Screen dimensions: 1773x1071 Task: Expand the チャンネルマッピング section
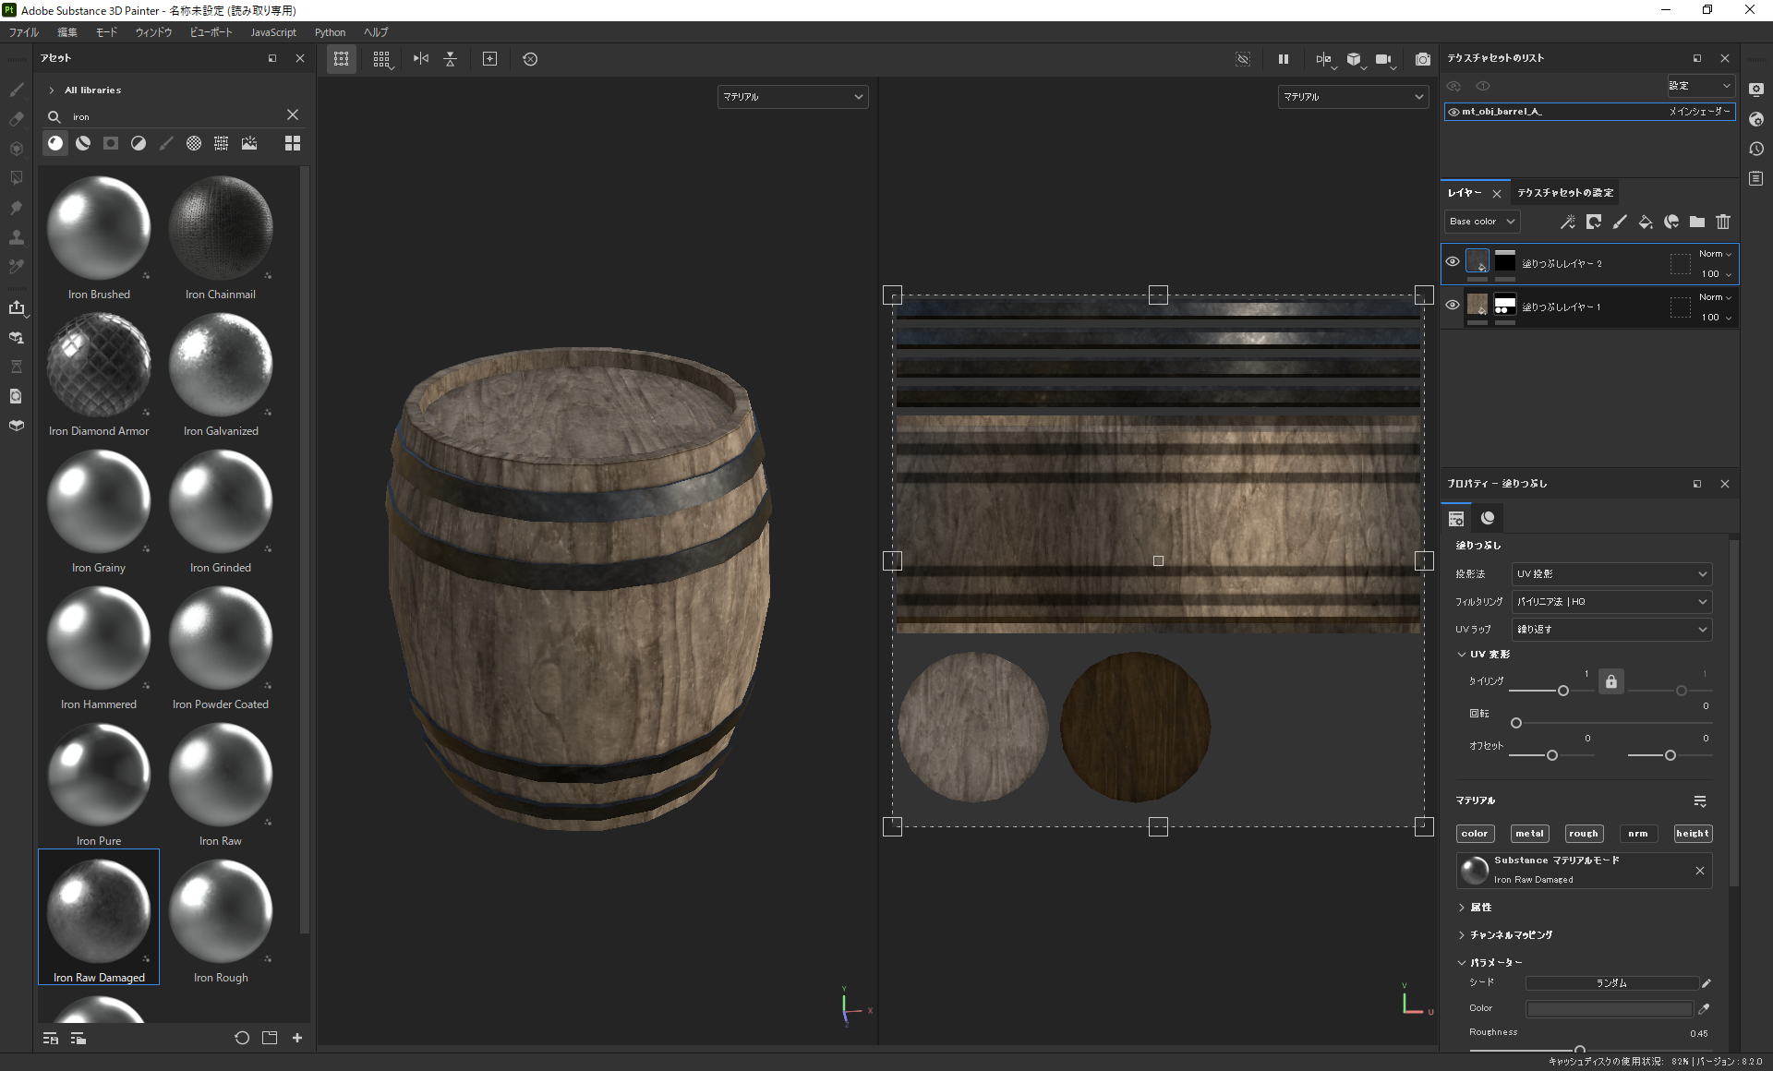pos(1462,935)
